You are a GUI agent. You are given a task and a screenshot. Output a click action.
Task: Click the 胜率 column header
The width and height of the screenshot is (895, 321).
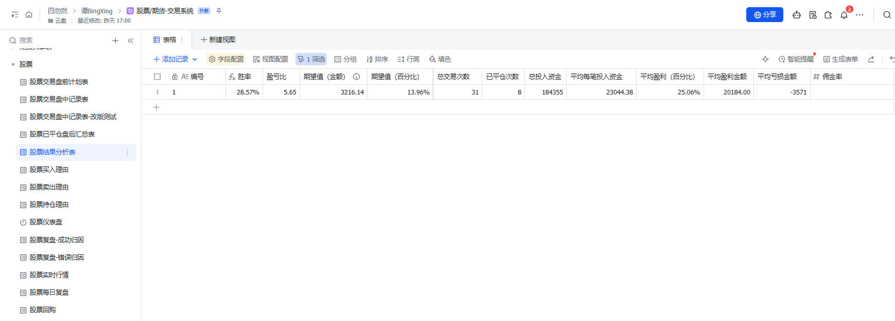[244, 77]
